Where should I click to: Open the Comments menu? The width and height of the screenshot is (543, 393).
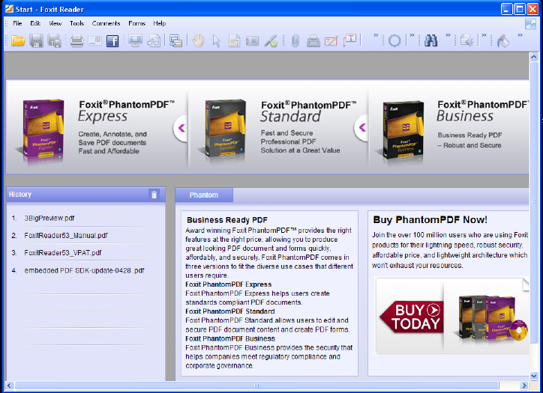[x=106, y=23]
